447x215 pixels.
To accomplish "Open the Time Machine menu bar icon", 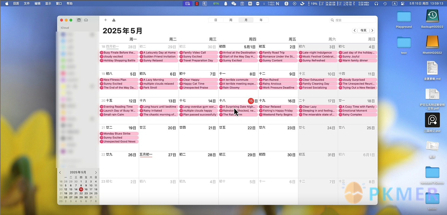I will point(385,3).
